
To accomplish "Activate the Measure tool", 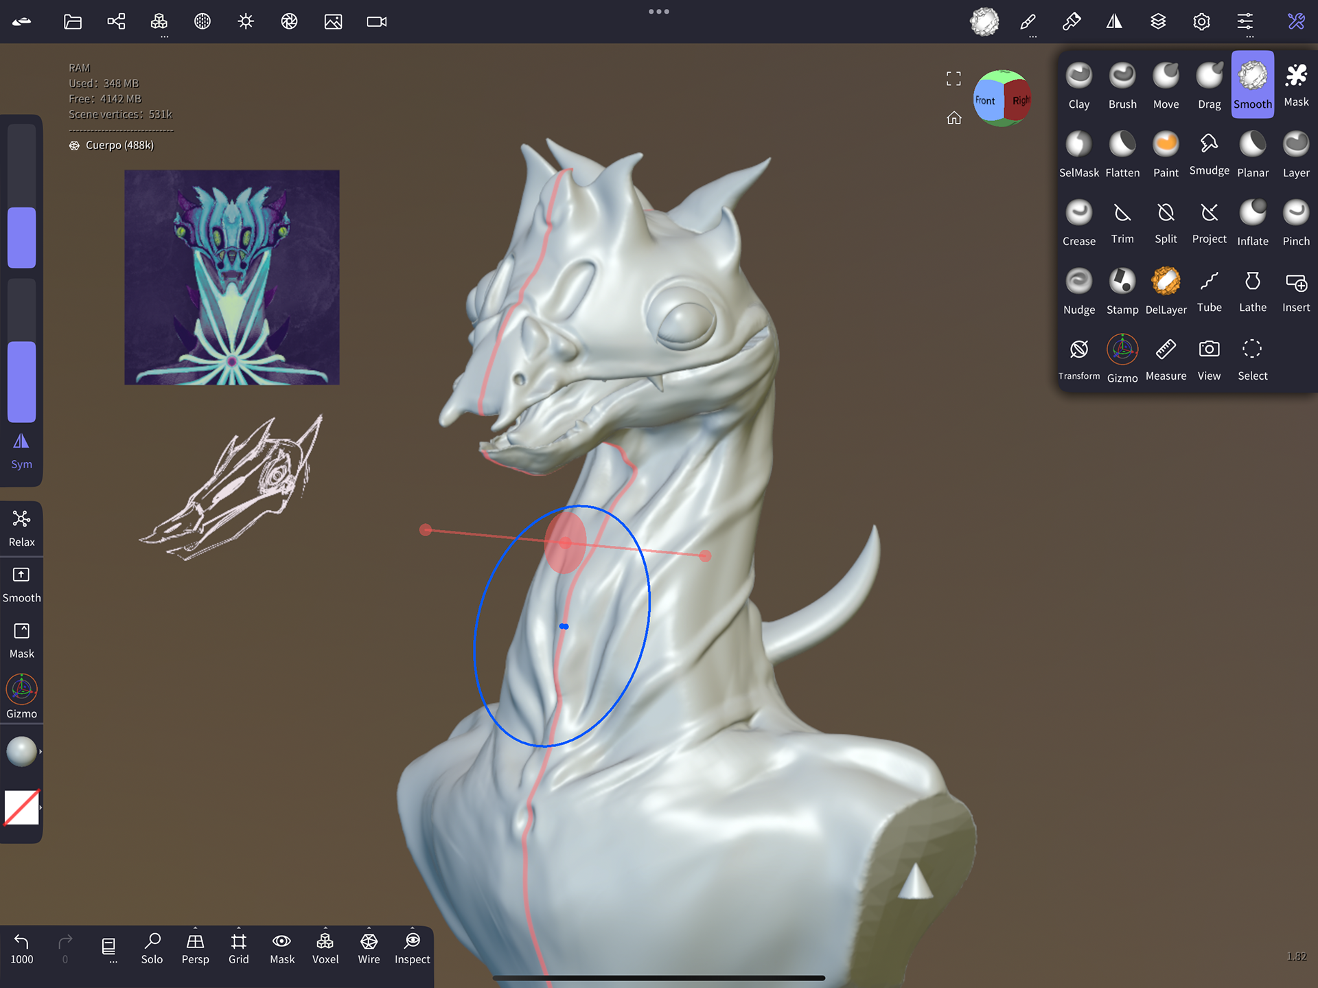I will (x=1166, y=359).
